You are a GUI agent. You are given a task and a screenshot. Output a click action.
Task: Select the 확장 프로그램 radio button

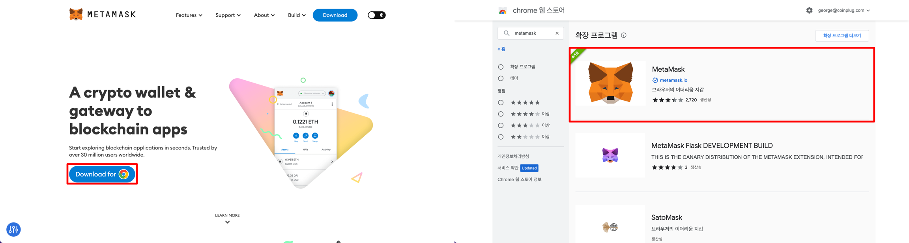pyautogui.click(x=501, y=67)
